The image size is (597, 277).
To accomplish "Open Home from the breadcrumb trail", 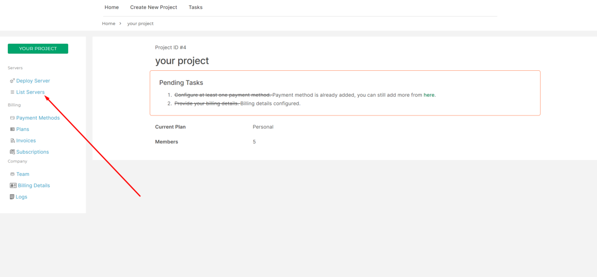I will pos(108,23).
